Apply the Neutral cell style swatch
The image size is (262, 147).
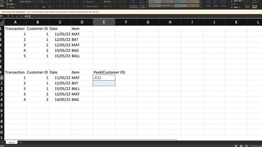(x=193, y=2)
